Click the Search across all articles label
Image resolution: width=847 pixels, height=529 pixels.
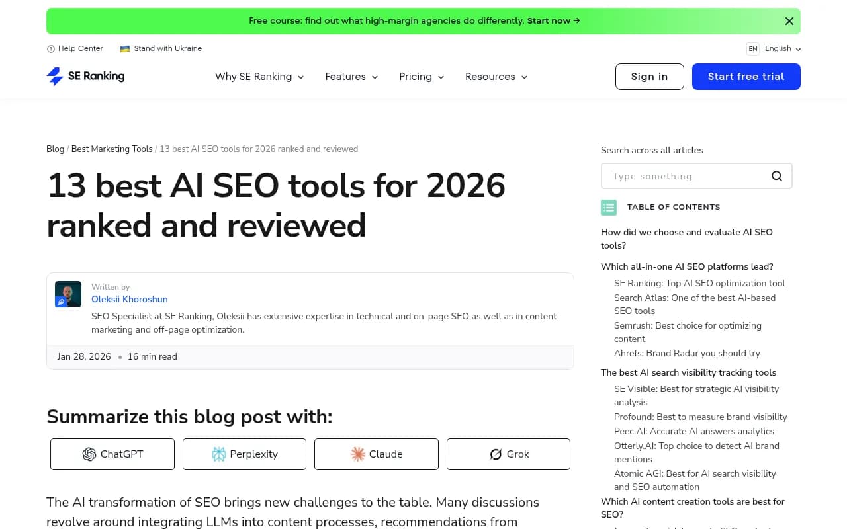[652, 151]
